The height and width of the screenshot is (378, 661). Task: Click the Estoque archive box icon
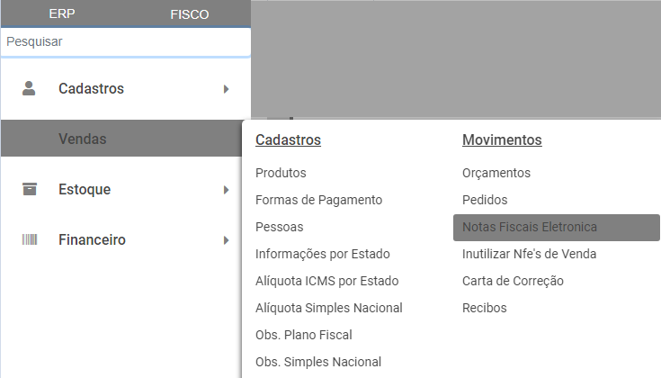[30, 189]
